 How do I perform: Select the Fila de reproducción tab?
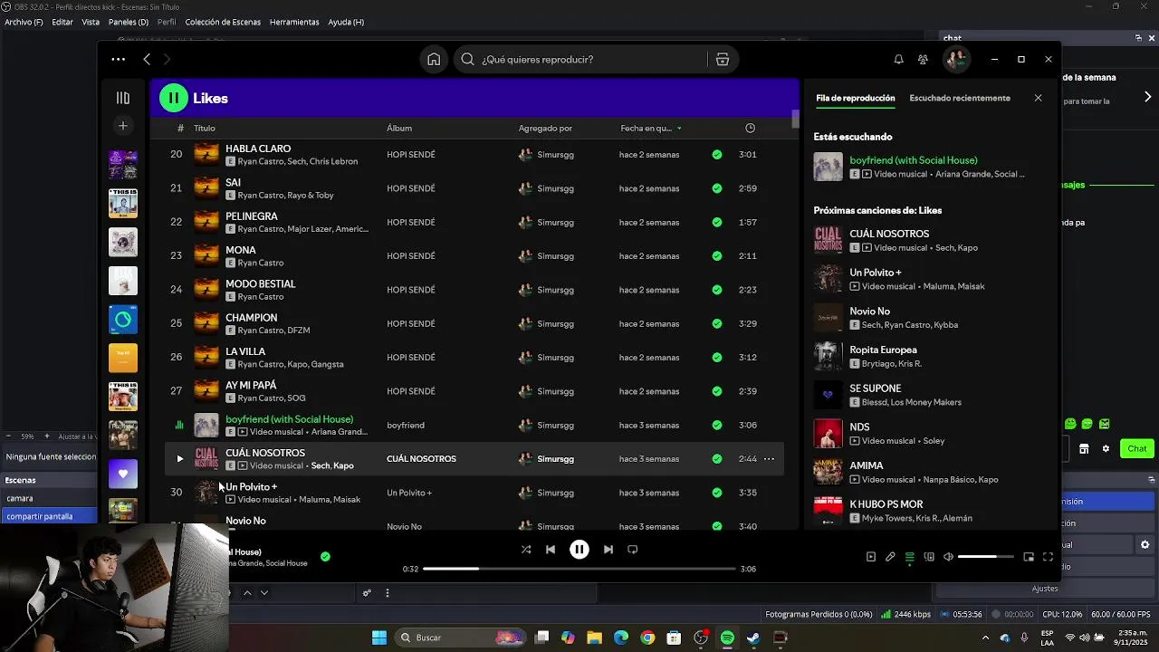(856, 98)
